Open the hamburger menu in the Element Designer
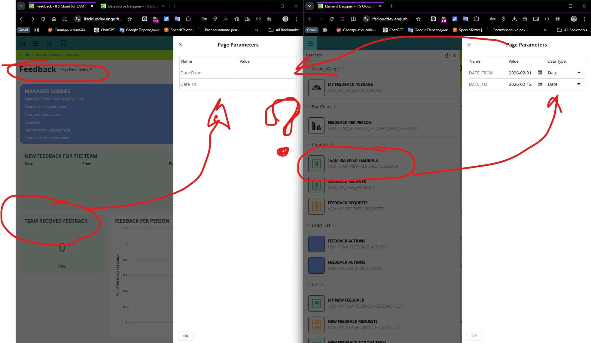The height and width of the screenshot is (343, 591). pos(310,44)
